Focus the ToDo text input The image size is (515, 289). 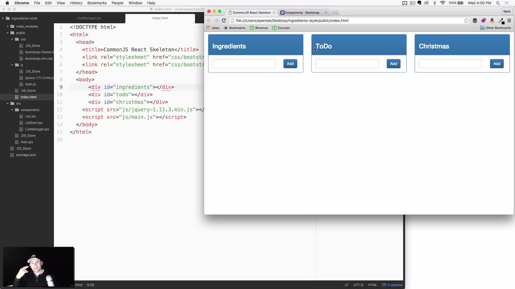[x=347, y=64]
